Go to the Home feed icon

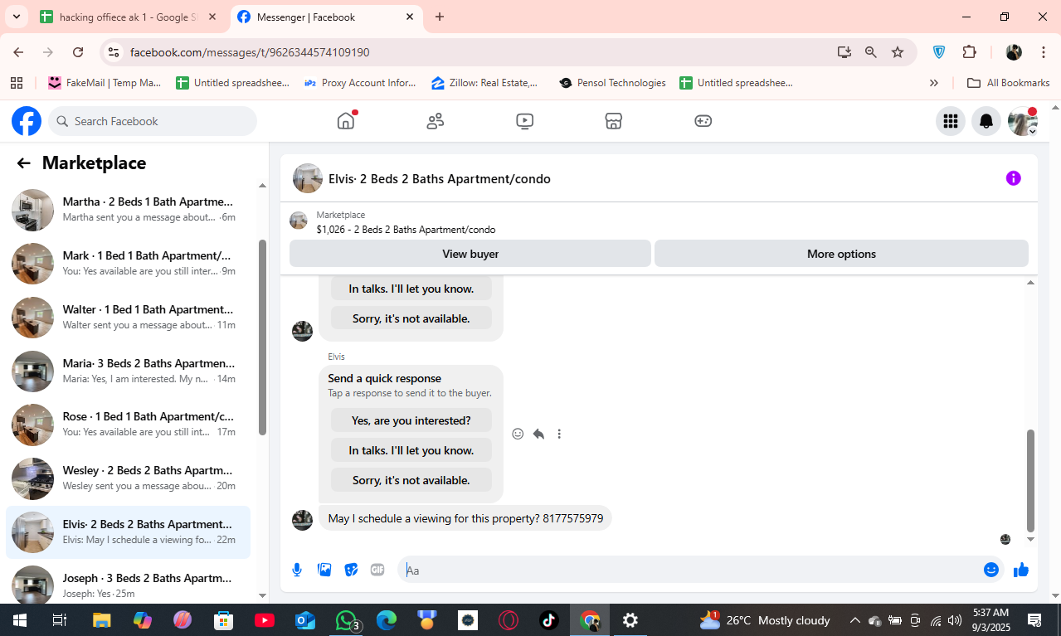[346, 121]
